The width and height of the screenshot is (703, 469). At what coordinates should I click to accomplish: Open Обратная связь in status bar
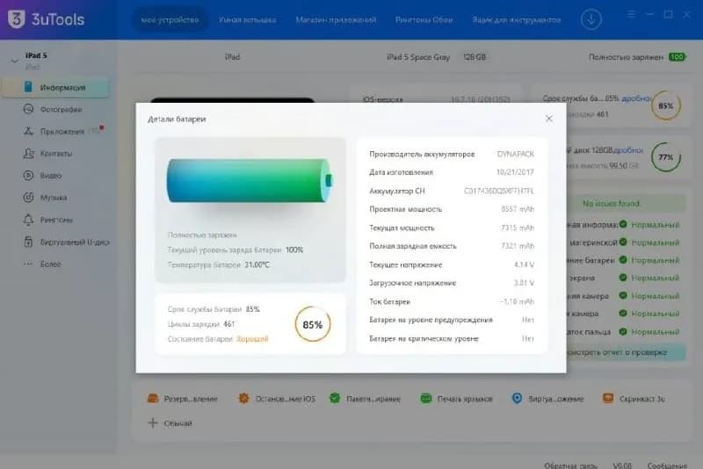[570, 465]
